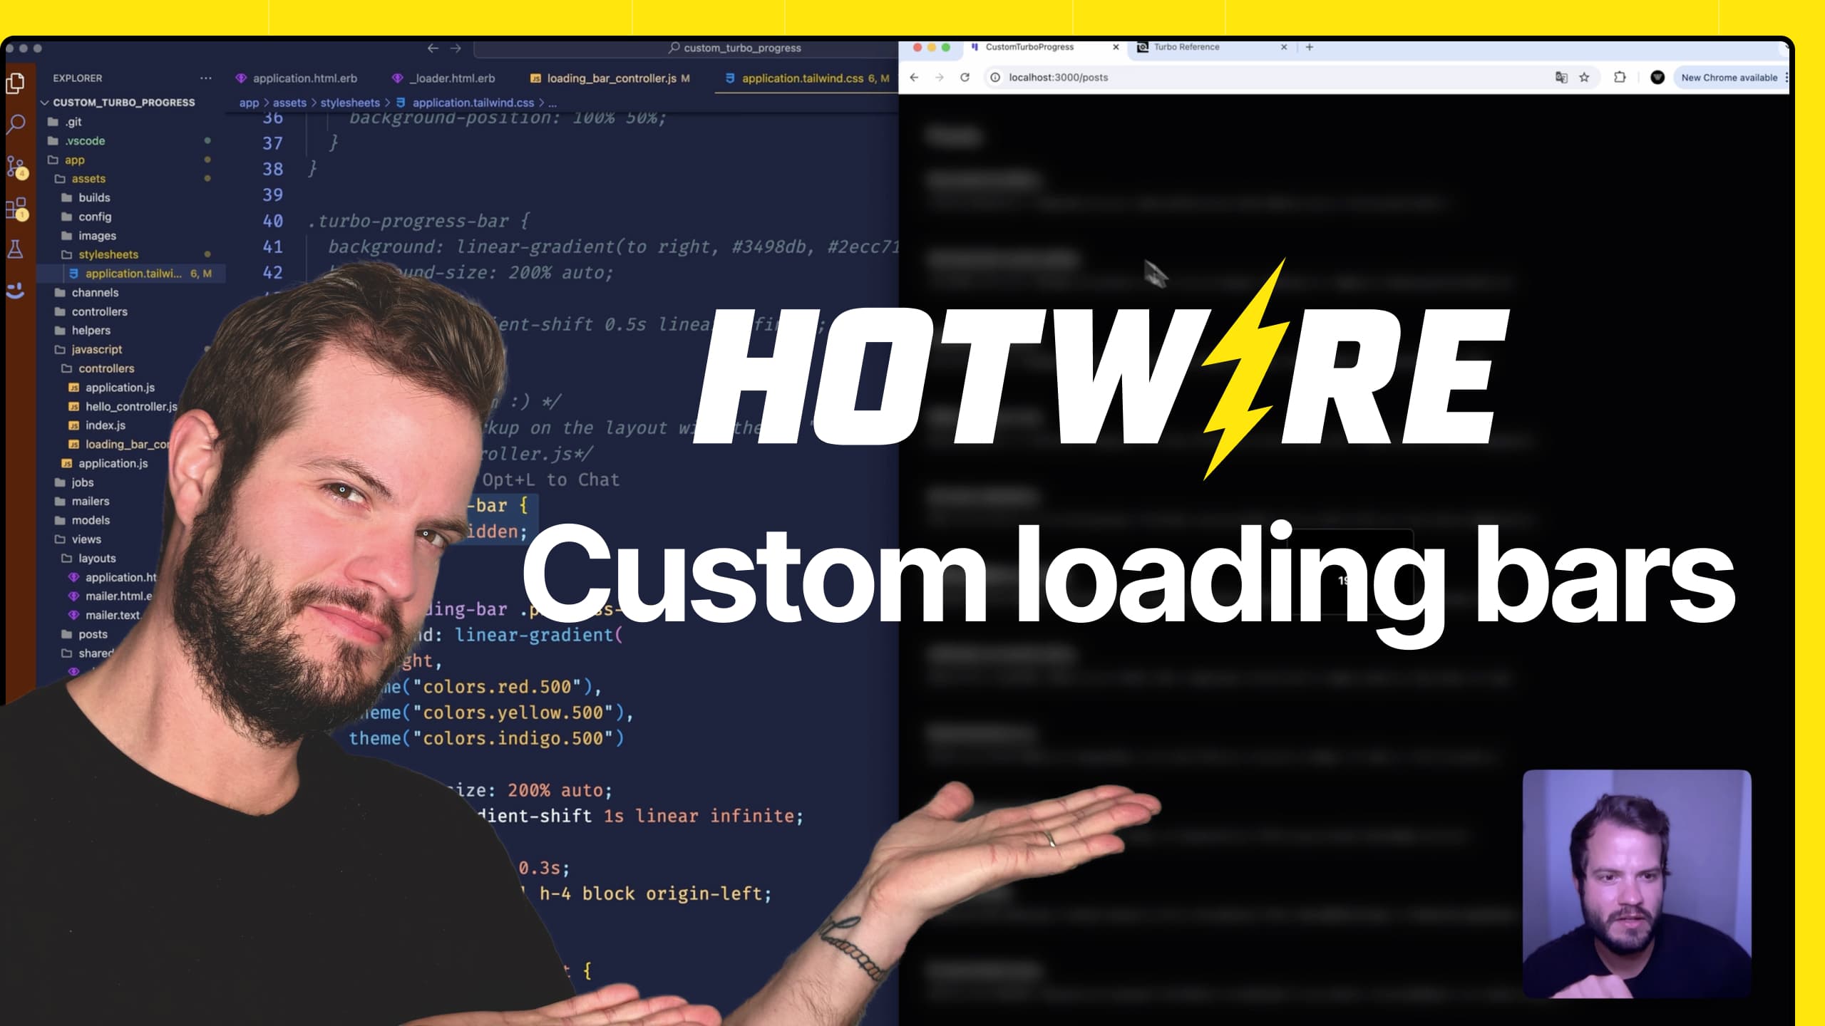Switch to the _loader.html.erb tab
Screen dimensions: 1825x1026
(x=453, y=76)
